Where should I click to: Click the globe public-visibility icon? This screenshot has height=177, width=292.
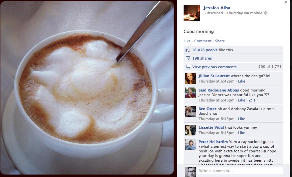pyautogui.click(x=266, y=13)
